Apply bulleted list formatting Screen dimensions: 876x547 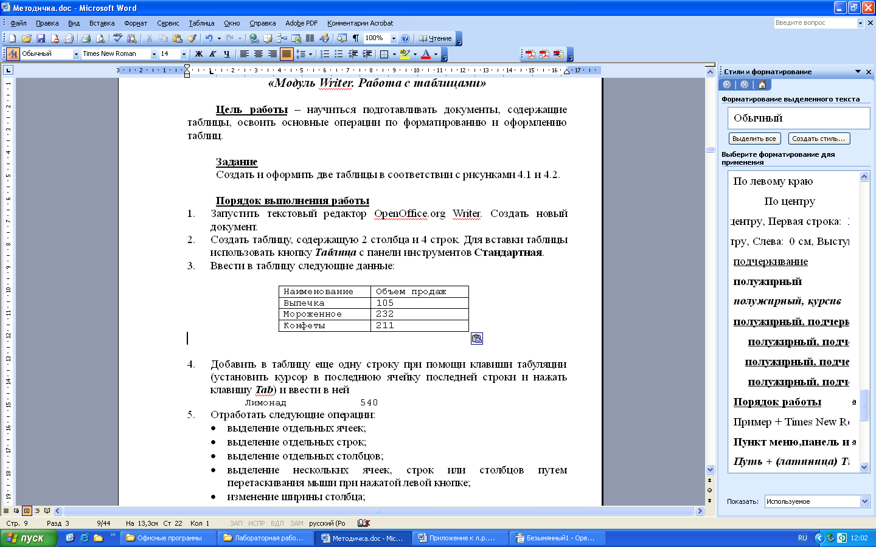(x=339, y=54)
